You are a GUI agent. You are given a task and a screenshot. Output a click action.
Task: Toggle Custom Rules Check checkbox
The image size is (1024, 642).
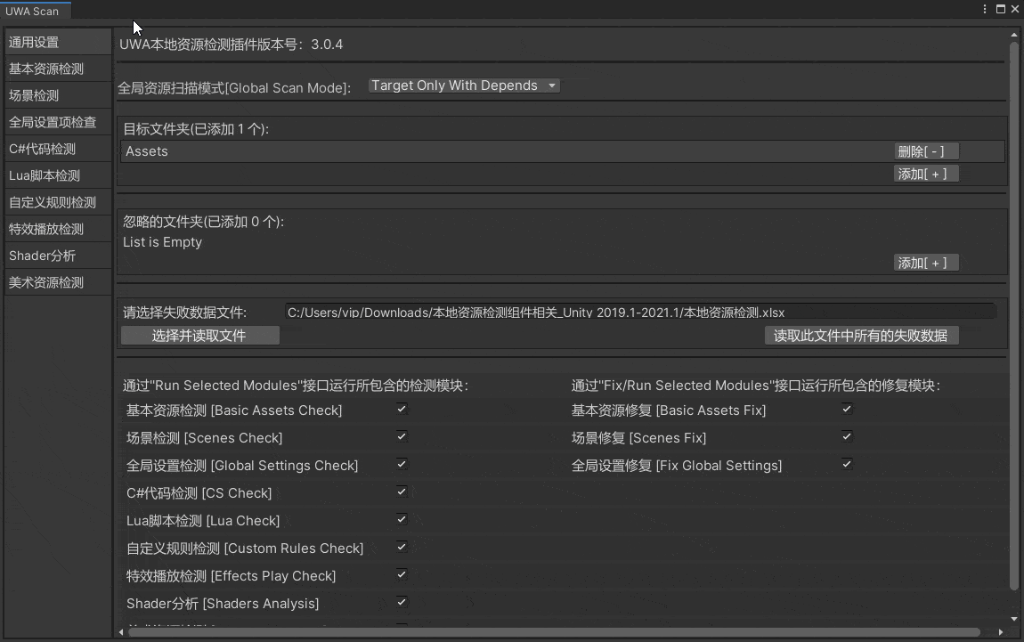click(x=402, y=548)
